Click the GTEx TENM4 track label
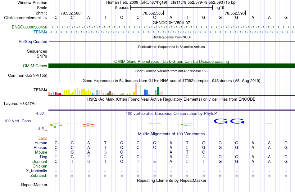 pos(40,90)
